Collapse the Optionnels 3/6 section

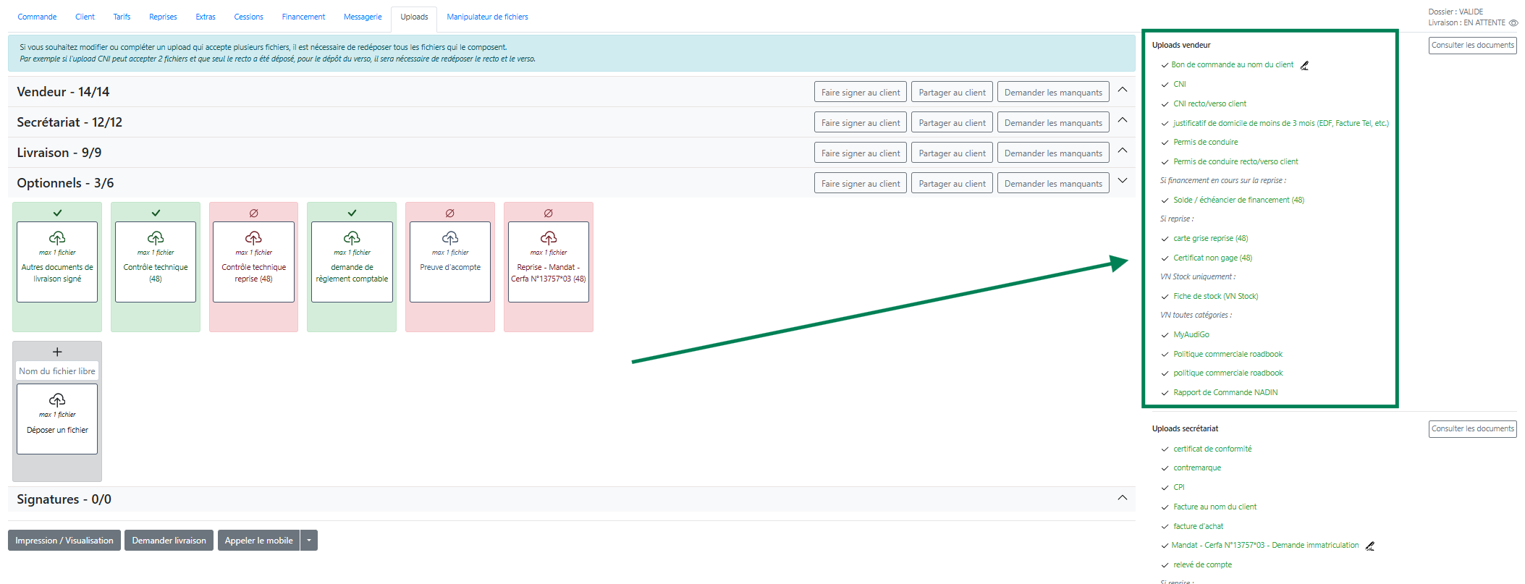coord(1123,181)
